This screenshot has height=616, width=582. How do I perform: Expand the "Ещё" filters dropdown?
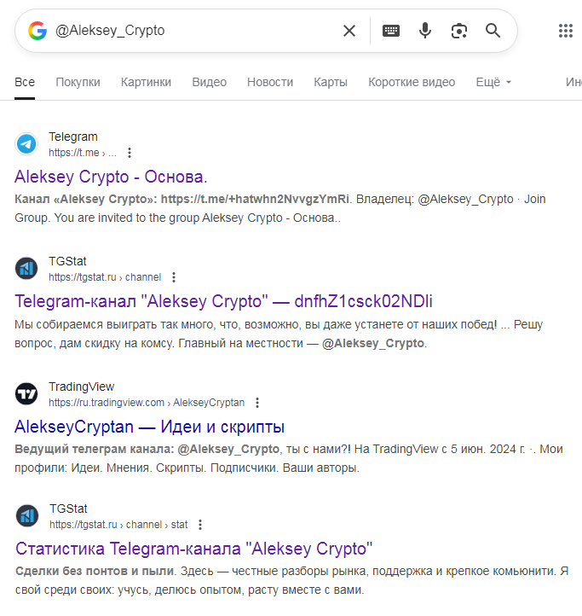pos(493,82)
